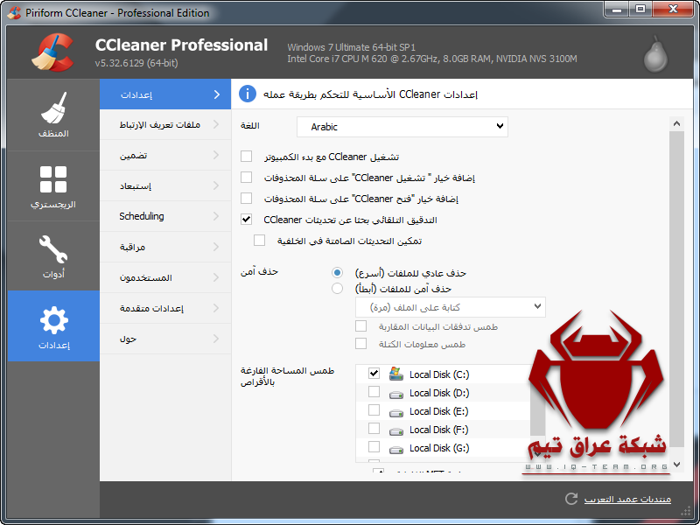Click the window resize grip corner
The width and height of the screenshot is (700, 525).
(x=686, y=511)
